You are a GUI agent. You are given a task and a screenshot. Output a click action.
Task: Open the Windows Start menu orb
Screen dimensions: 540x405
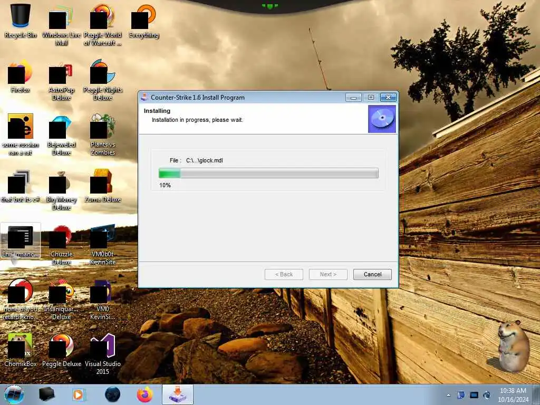(x=14, y=394)
